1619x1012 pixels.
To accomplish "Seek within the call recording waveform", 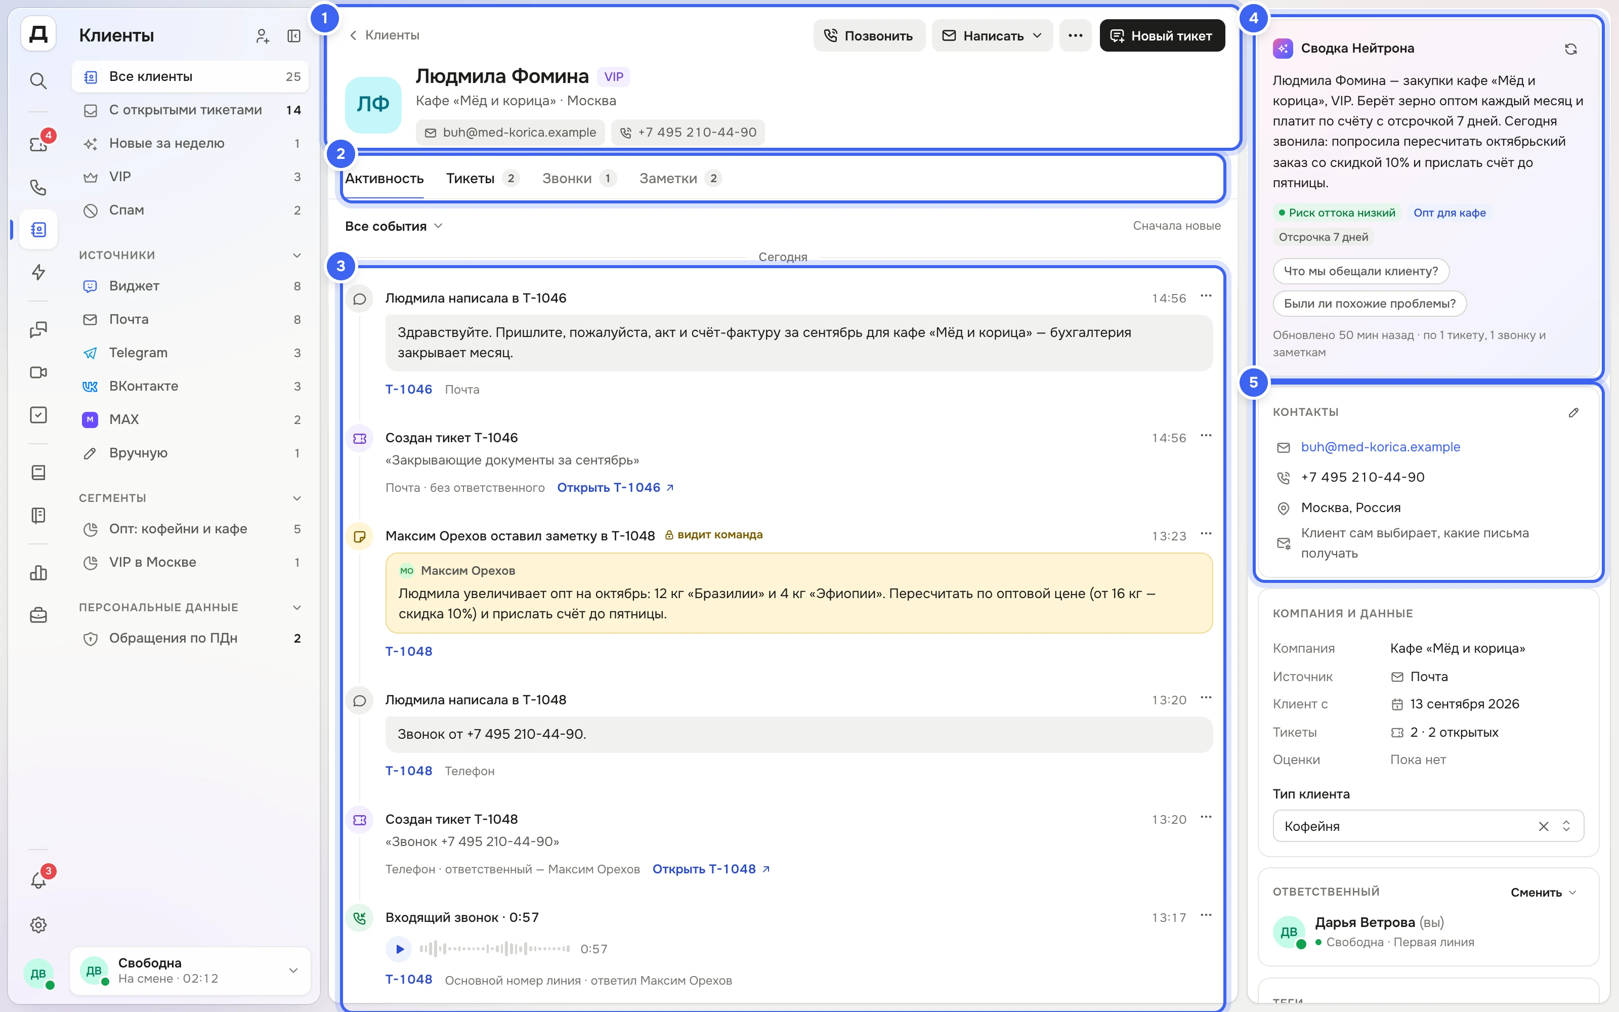I will point(494,948).
